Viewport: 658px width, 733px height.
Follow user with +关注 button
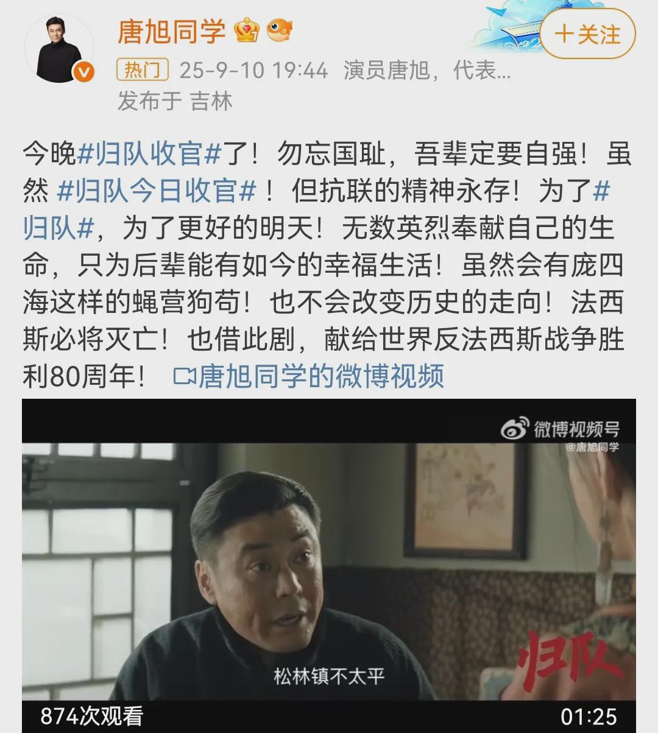click(x=587, y=34)
